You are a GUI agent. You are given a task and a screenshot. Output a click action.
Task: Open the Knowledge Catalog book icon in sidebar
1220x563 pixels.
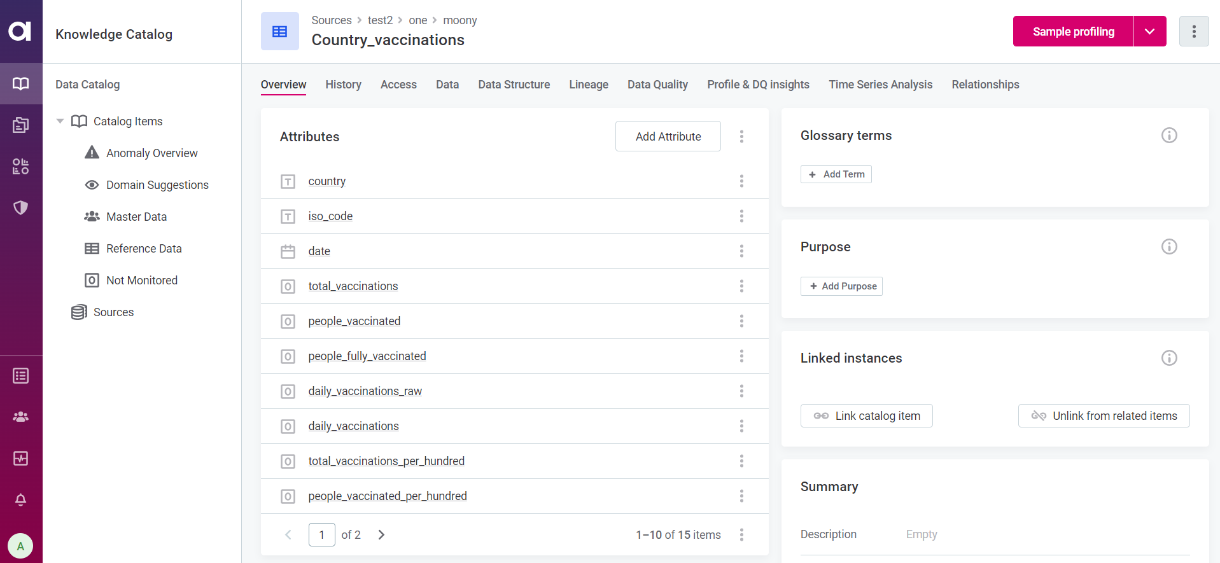pyautogui.click(x=21, y=84)
